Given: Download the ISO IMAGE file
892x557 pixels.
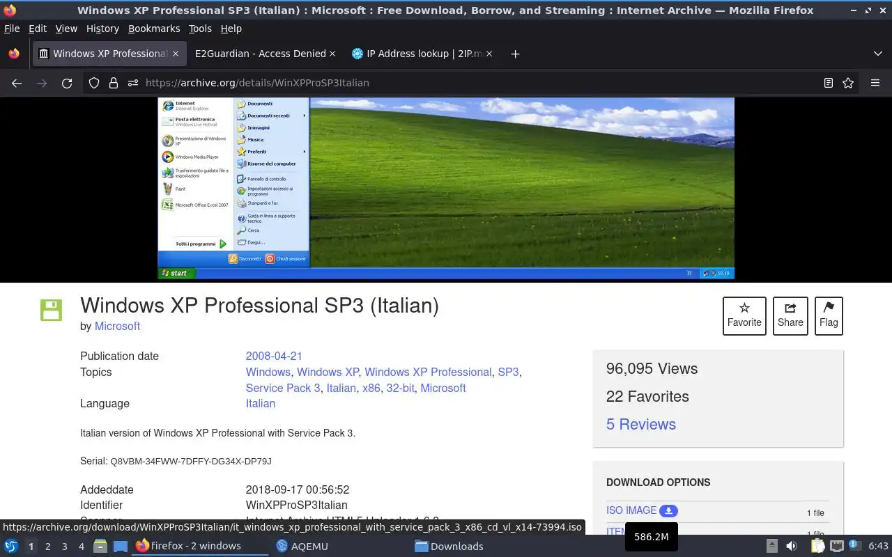Looking at the screenshot, I should (631, 510).
